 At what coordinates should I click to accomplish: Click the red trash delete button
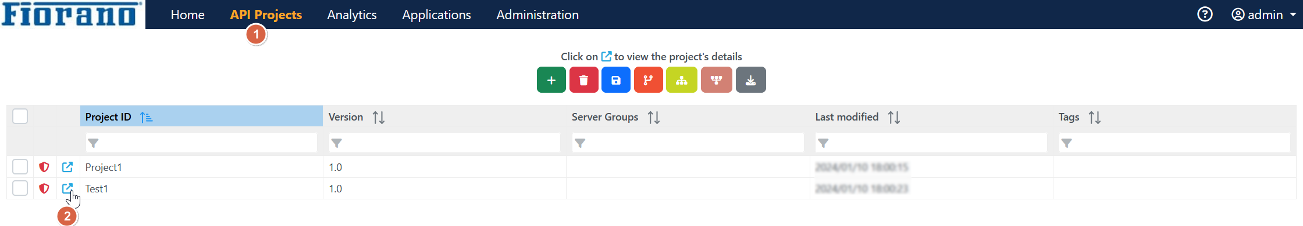(583, 80)
